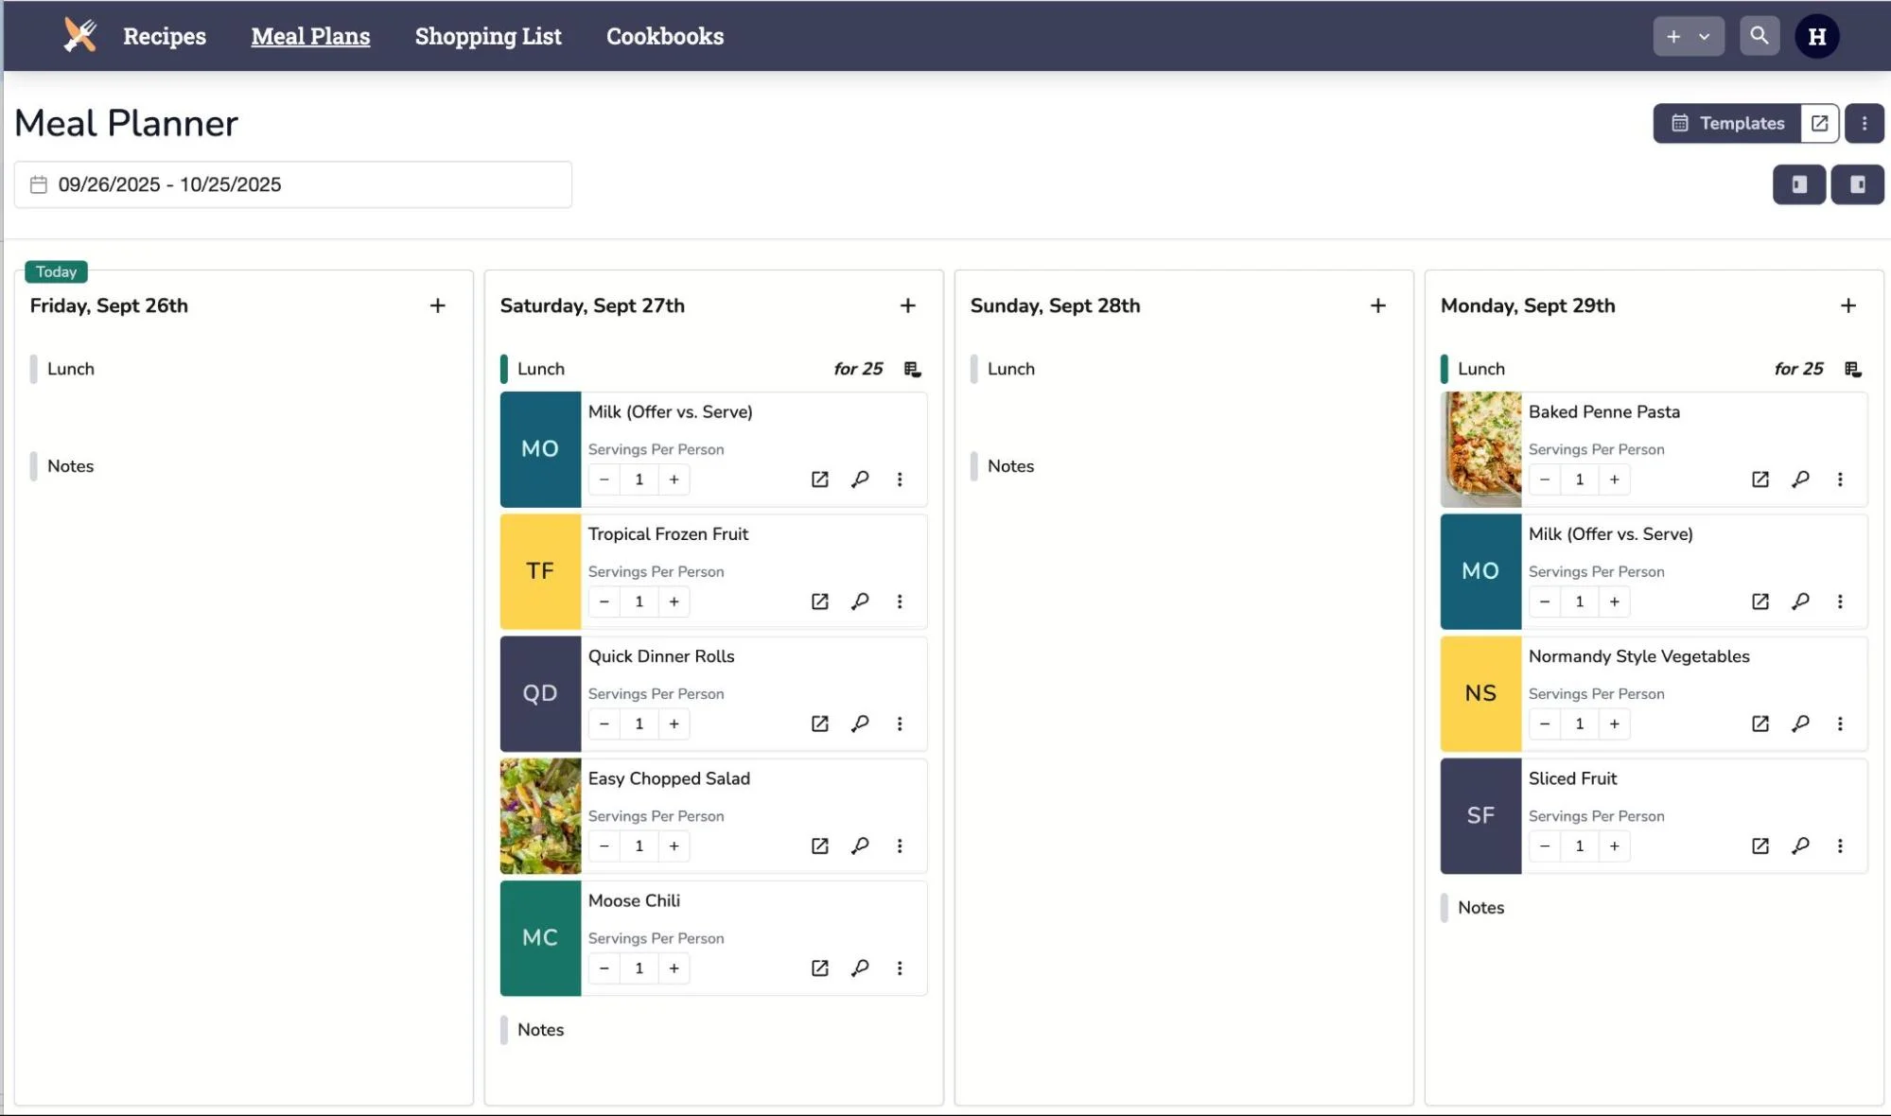
Task: Add Saturday lunch ingredients to shopping list
Action: (912, 369)
